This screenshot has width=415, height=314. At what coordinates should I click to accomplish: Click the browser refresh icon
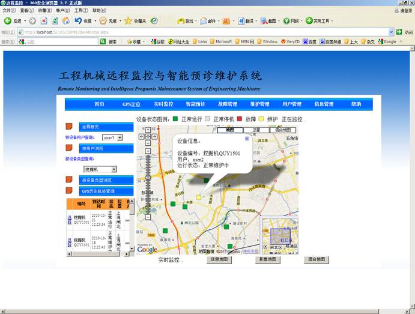click(x=55, y=21)
